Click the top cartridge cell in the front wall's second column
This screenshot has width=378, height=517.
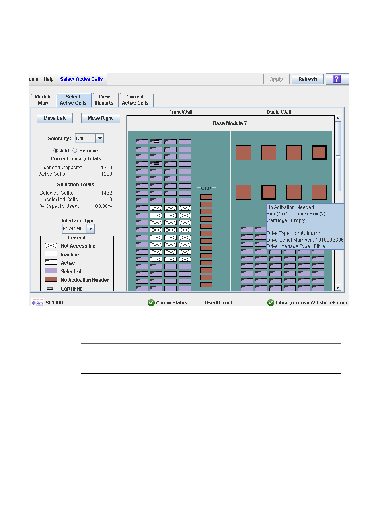pos(156,142)
